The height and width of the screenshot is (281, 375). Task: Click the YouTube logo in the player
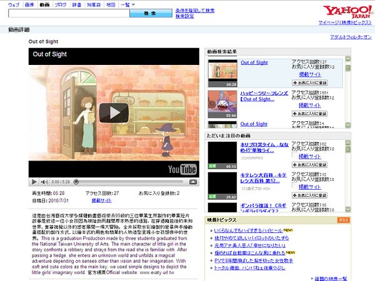182,169
